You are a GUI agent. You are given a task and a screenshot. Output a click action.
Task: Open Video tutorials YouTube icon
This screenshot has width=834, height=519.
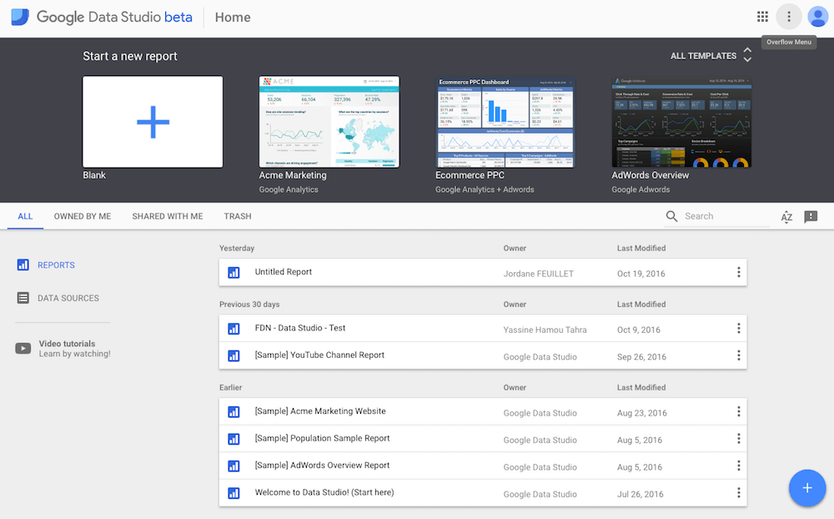pyautogui.click(x=23, y=349)
